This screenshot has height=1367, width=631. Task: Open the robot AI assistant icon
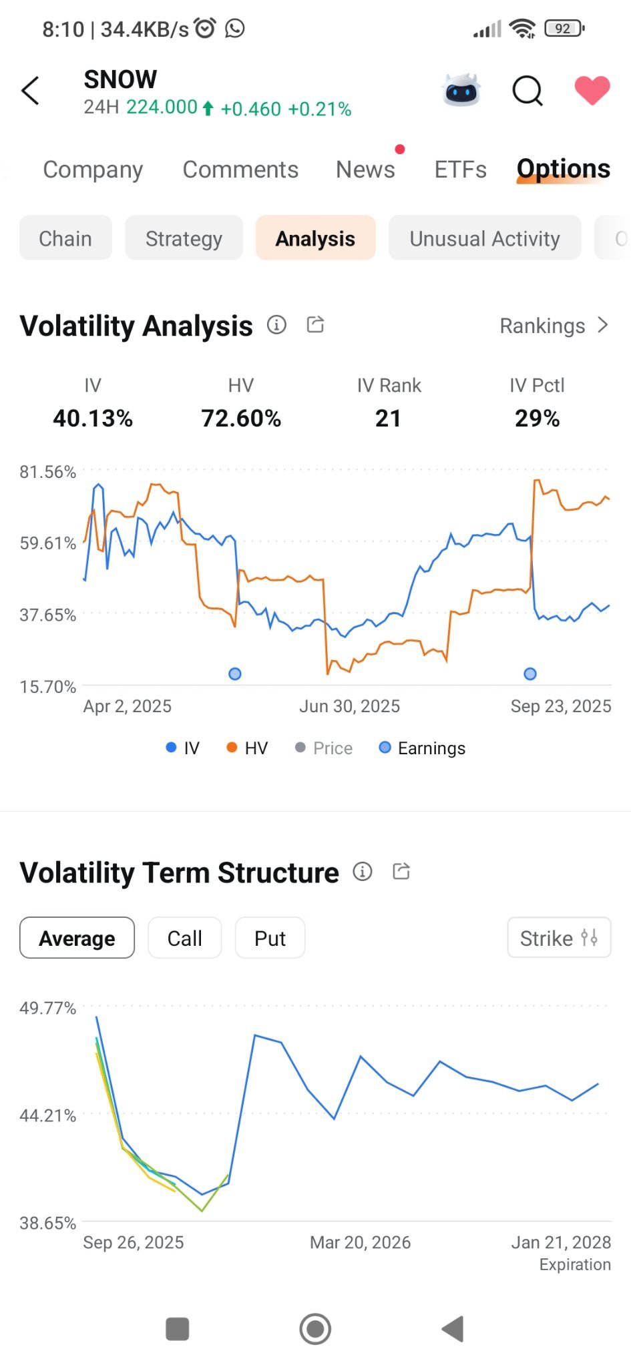461,91
